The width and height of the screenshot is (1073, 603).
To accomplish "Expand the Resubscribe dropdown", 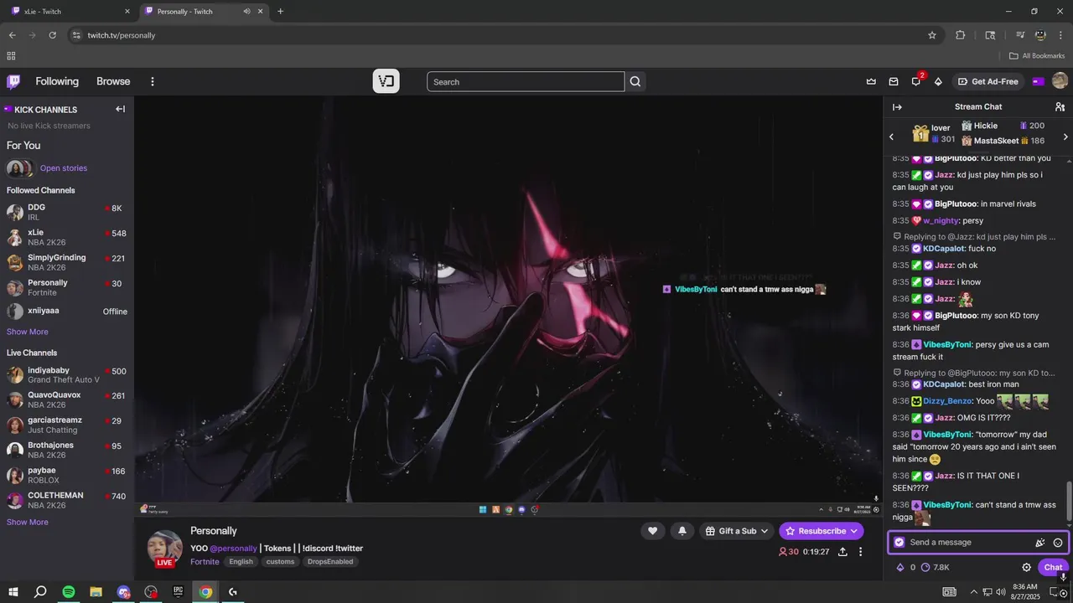I will 853,531.
